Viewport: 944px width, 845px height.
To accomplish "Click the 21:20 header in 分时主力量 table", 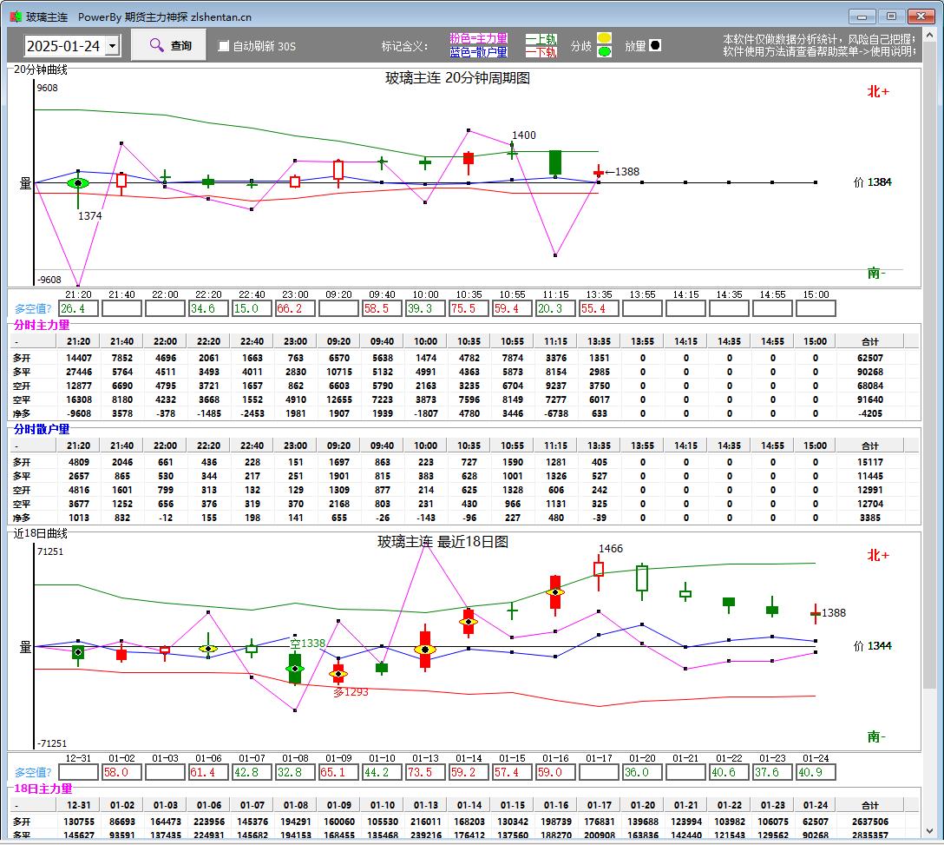I will (x=78, y=342).
